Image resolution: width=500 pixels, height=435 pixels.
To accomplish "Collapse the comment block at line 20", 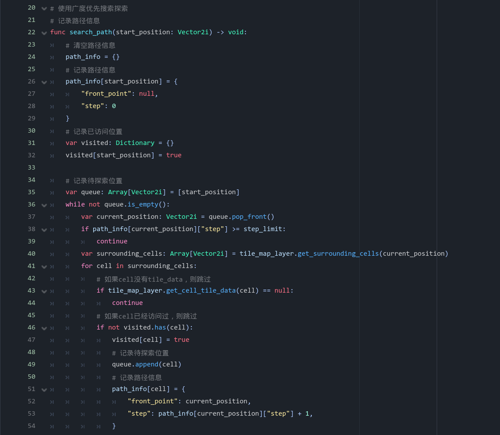I will coord(44,8).
